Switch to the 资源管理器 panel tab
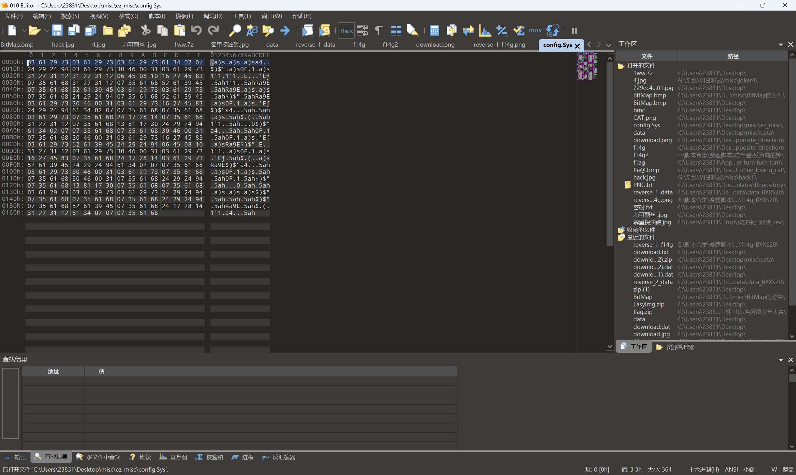The image size is (796, 475). [x=675, y=347]
